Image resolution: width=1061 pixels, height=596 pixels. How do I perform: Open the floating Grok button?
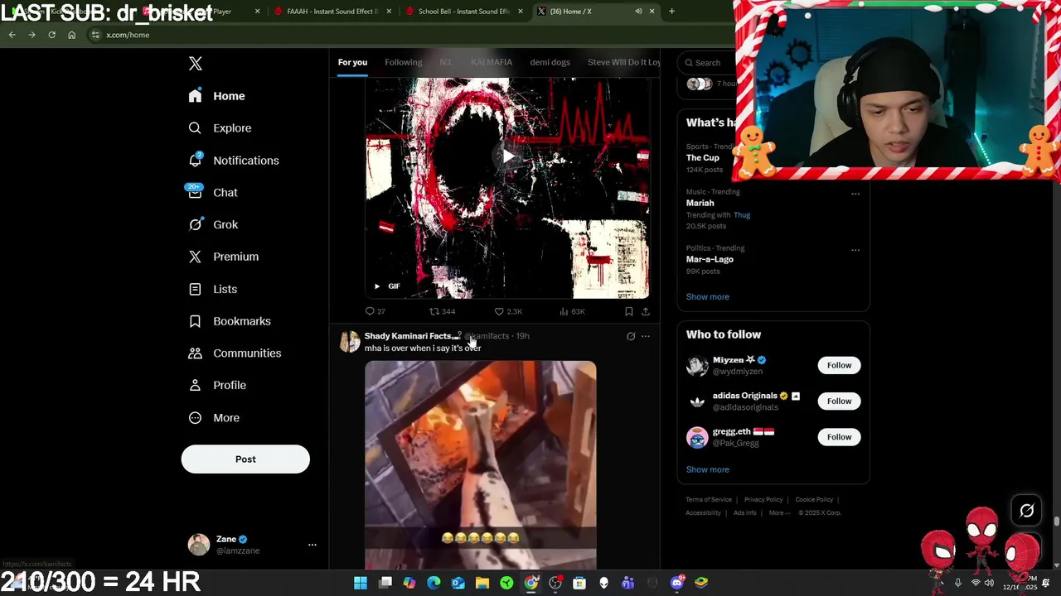point(1026,511)
